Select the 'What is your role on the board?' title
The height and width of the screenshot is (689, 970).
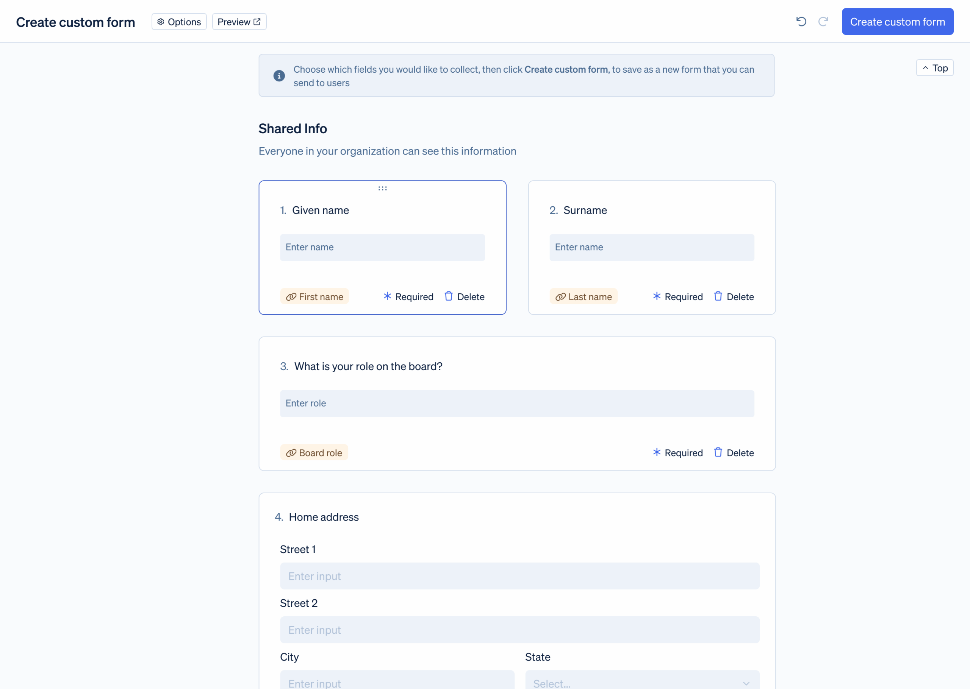pos(368,366)
